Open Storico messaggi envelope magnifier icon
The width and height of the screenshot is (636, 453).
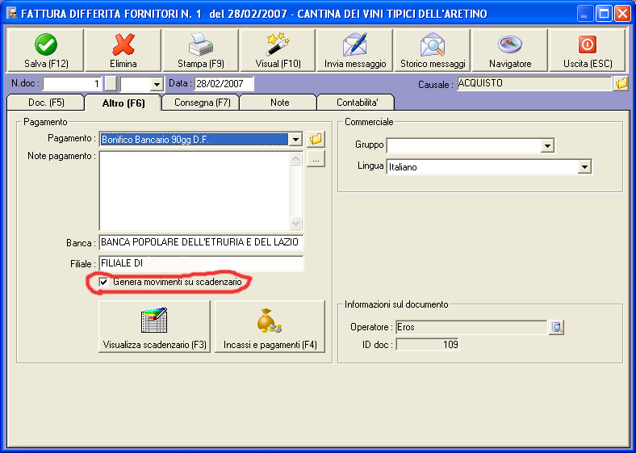pos(433,44)
